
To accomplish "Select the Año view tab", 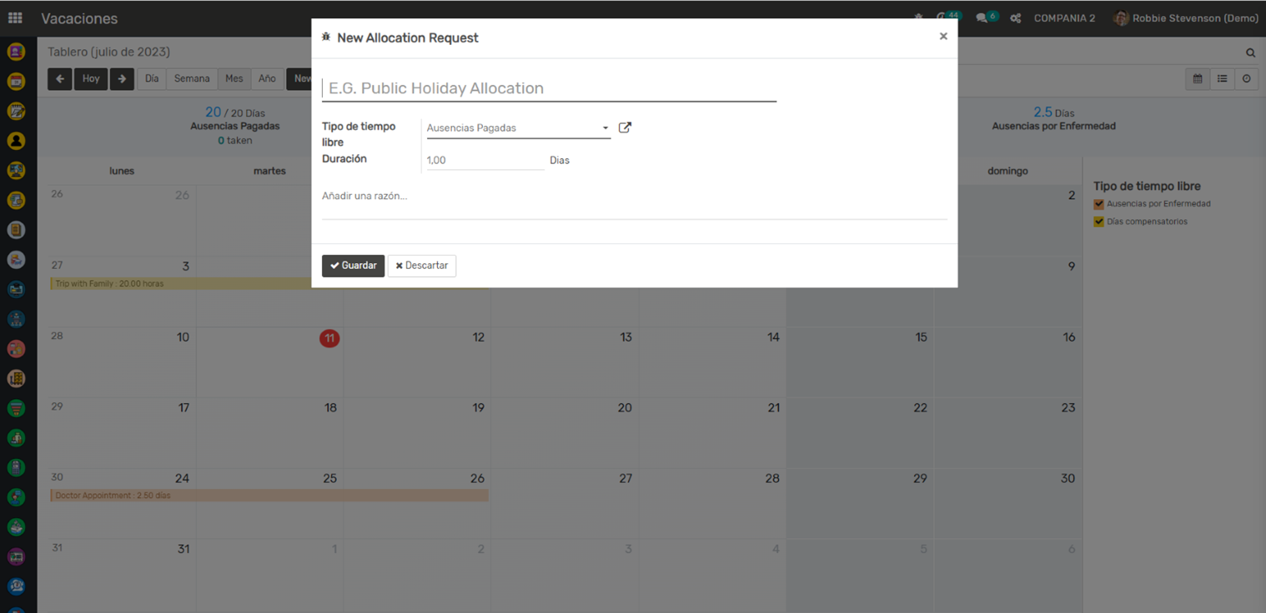I will tap(267, 79).
